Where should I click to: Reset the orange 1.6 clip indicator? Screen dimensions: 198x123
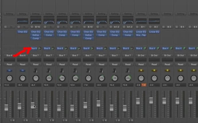pyautogui.click(x=144, y=85)
